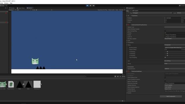Open the Noise none dropdown
The image size is (185, 104).
pyautogui.click(x=175, y=64)
